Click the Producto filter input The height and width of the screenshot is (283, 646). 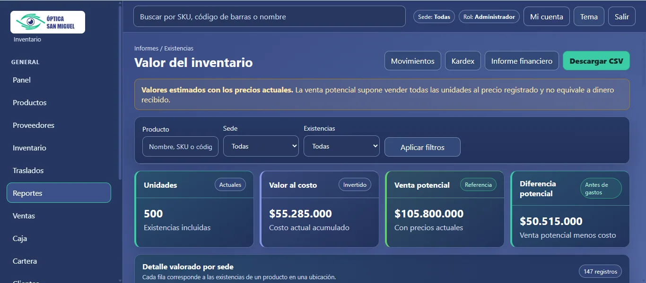(x=180, y=147)
